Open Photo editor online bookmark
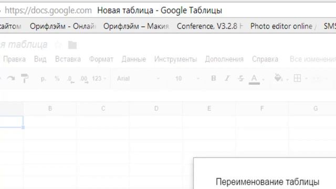Viewport: 336px width, 189px height. click(283, 26)
